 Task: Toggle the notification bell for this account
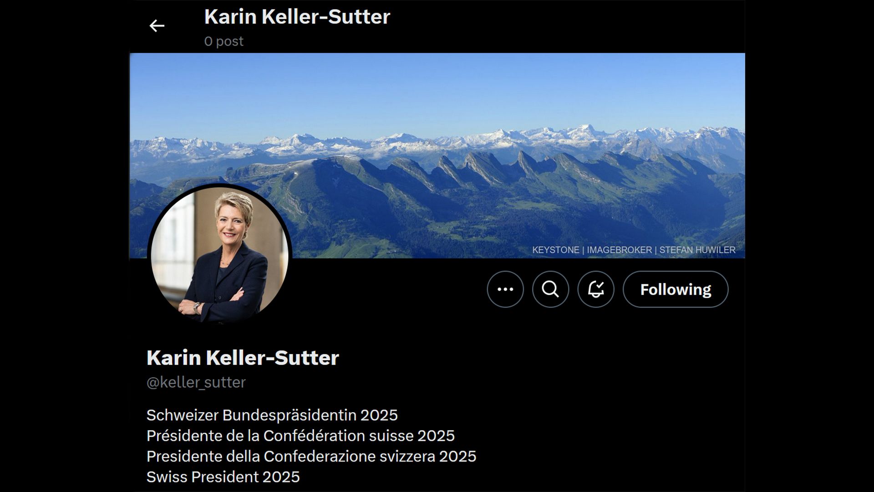coord(596,289)
